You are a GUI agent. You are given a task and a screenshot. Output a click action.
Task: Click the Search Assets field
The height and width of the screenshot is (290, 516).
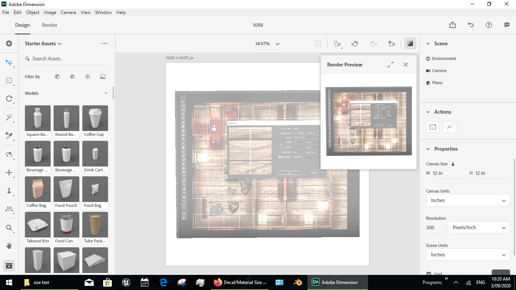(66, 59)
